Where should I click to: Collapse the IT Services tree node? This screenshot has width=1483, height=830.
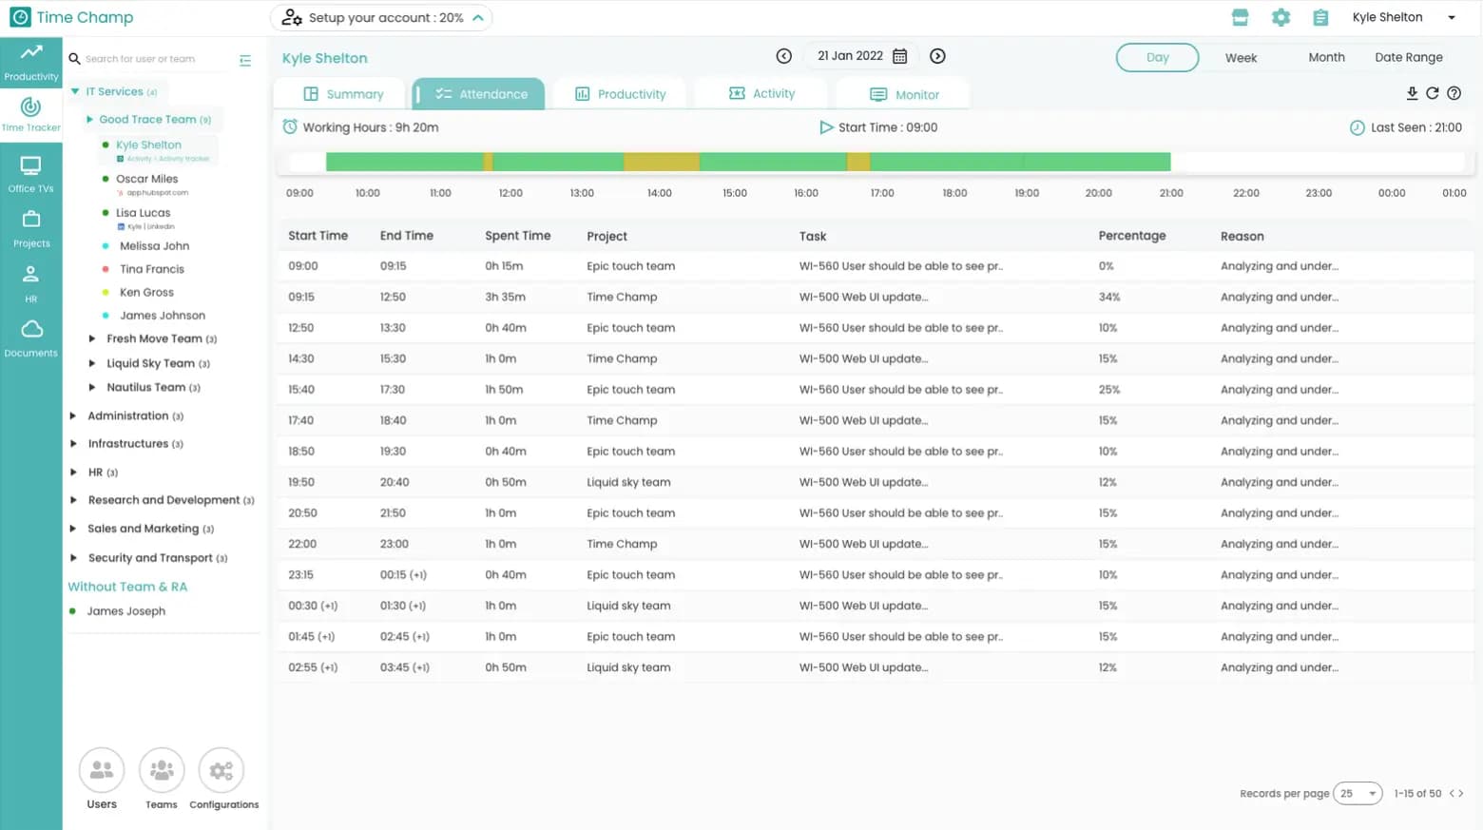(x=75, y=91)
